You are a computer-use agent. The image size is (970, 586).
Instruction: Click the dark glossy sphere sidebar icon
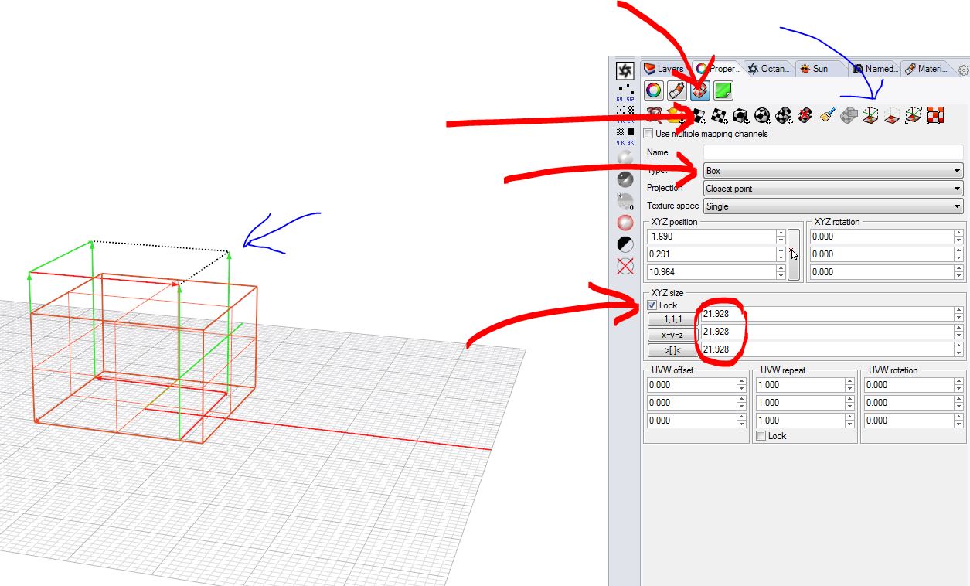point(625,179)
